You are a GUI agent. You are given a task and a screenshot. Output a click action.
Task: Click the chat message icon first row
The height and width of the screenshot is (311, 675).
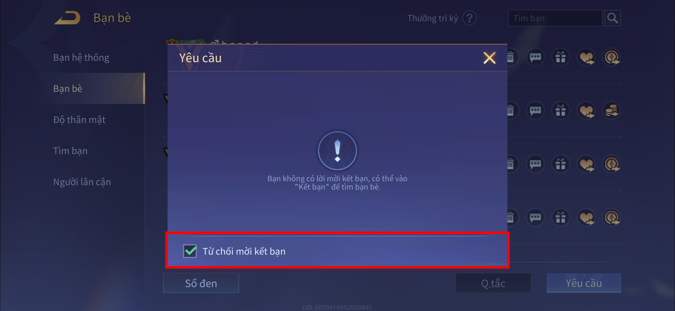537,57
